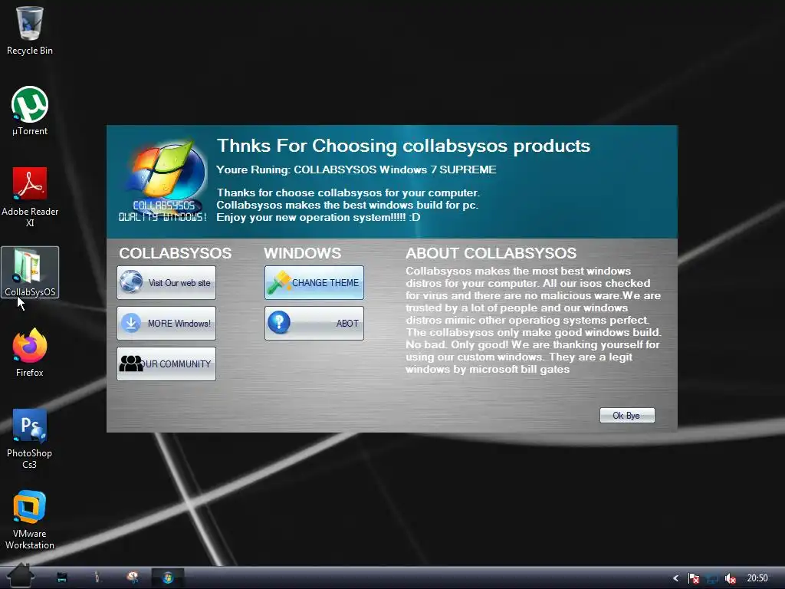Viewport: 785px width, 589px height.
Task: Select the Firefox desktop shortcut
Action: pos(30,352)
